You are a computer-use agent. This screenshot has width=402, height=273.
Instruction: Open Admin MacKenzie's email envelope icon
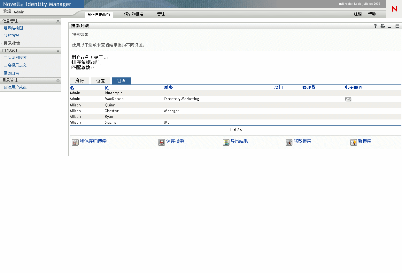(348, 99)
